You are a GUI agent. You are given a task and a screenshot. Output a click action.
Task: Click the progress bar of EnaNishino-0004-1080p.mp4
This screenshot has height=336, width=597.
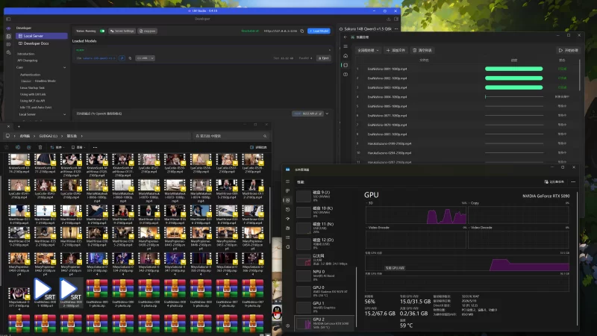click(513, 97)
